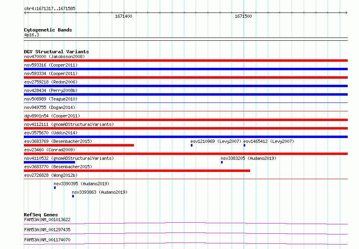Select esv3683770 (Besenbacher2015) red bar

pyautogui.click(x=137, y=171)
